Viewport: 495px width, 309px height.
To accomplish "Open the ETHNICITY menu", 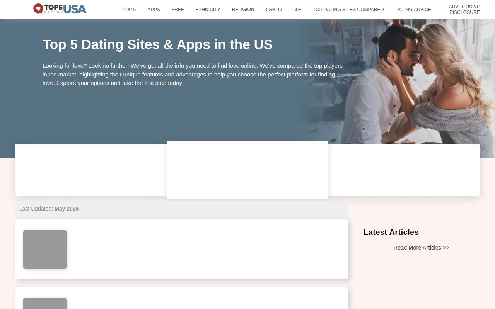I will click(208, 10).
